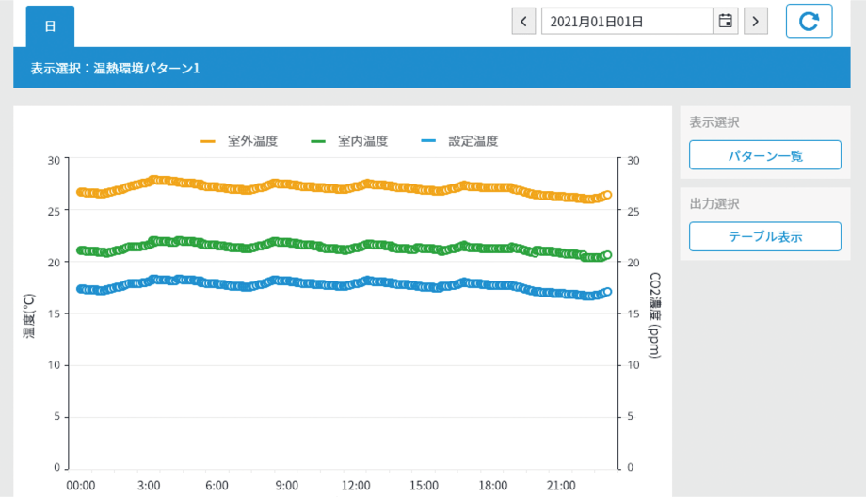Image resolution: width=866 pixels, height=497 pixels.
Task: Click the next day arrow button
Action: coord(756,22)
